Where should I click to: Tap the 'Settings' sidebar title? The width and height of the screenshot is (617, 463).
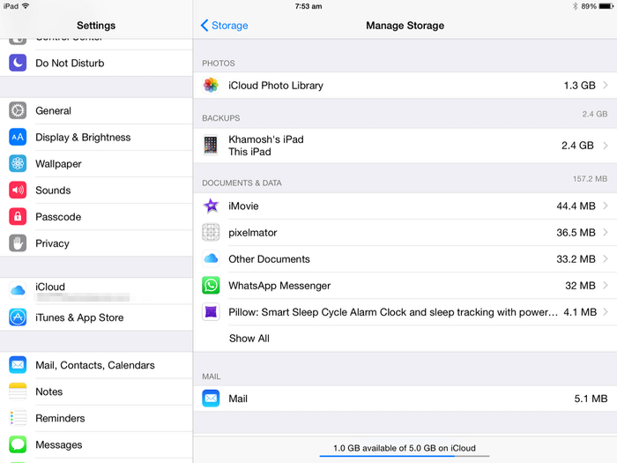pos(96,26)
